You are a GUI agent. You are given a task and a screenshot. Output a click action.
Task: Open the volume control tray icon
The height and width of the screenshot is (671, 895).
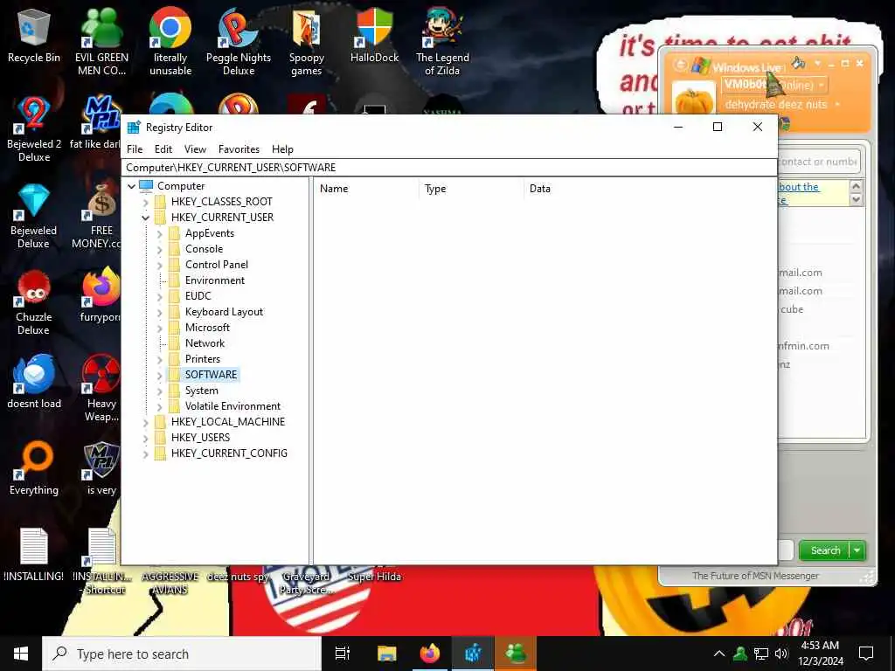coord(781,654)
